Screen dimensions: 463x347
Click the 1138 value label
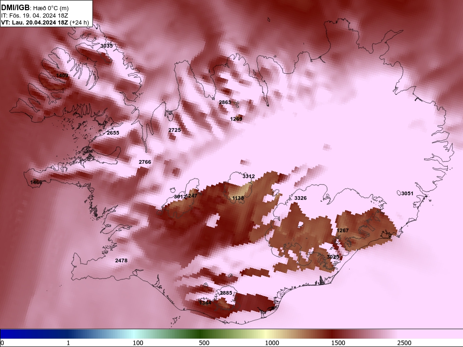pos(238,198)
